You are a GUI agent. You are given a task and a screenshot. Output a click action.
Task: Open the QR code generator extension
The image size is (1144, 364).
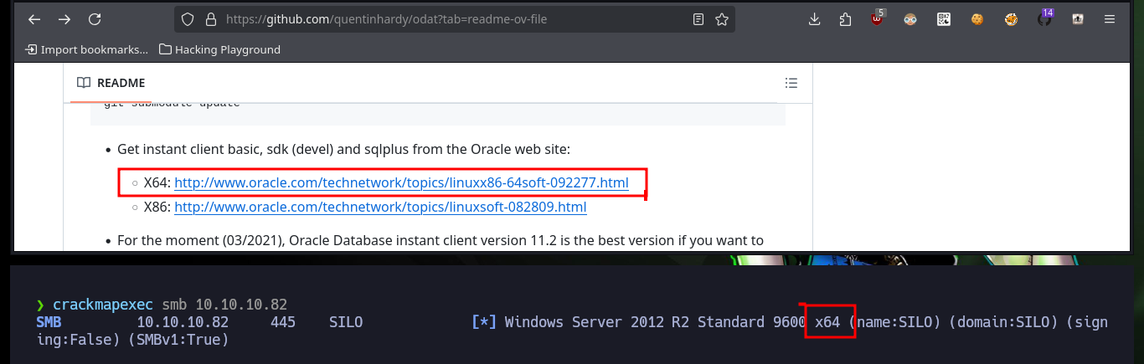pyautogui.click(x=944, y=18)
